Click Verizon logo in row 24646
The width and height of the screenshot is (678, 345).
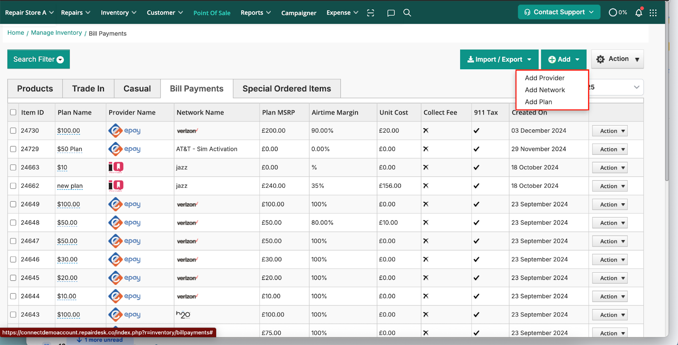[187, 260]
